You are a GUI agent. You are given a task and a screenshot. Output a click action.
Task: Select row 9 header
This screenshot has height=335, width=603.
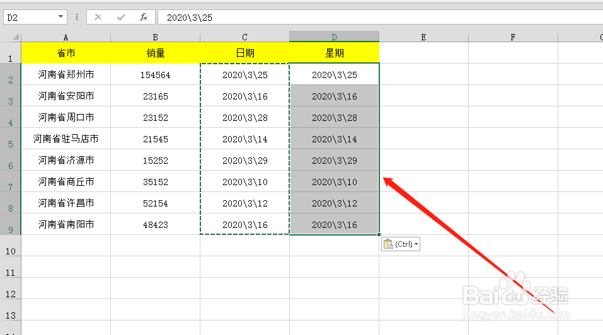tap(10, 224)
